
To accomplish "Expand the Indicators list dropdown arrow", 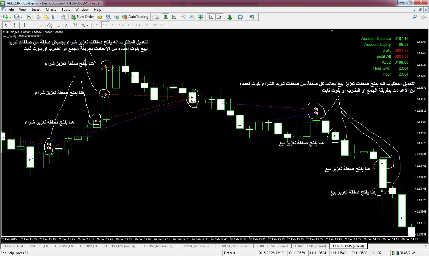I will tap(234, 17).
